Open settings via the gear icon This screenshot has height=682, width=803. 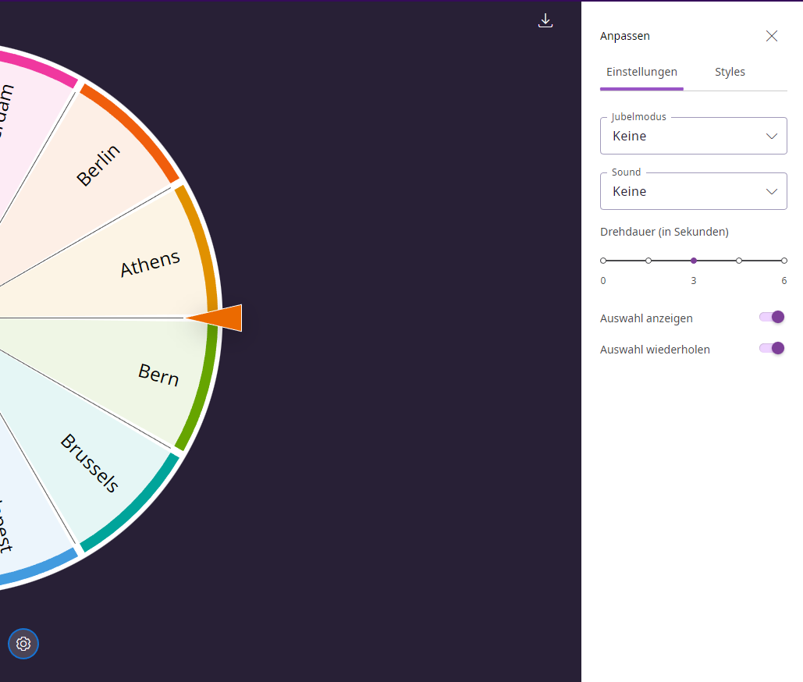(23, 644)
